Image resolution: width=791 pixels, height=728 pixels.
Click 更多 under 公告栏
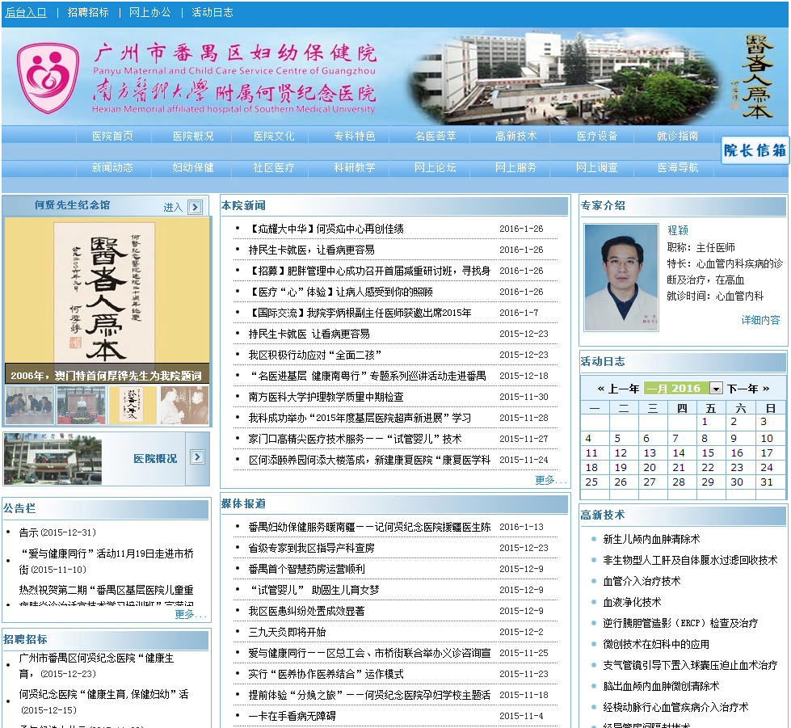click(x=190, y=614)
